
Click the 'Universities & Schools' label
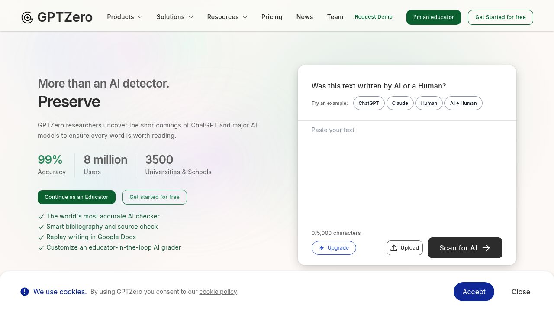point(178,172)
